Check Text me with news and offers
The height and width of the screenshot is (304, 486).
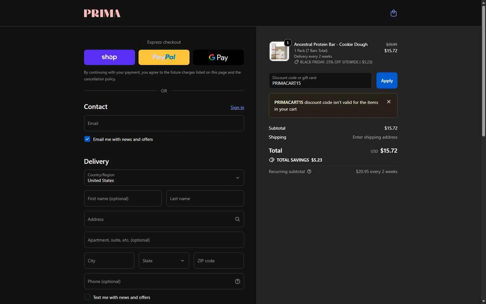87,297
